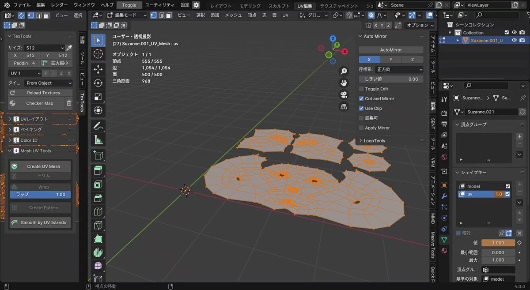Select the Annotate pencil tool

pos(98,126)
